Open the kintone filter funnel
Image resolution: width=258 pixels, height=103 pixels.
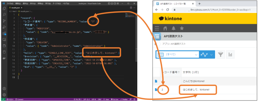[x=220, y=55]
